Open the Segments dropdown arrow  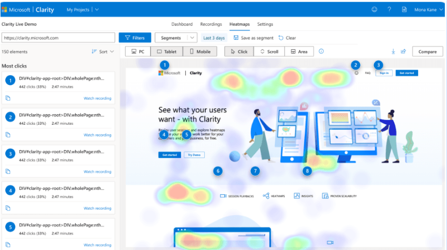tap(192, 38)
